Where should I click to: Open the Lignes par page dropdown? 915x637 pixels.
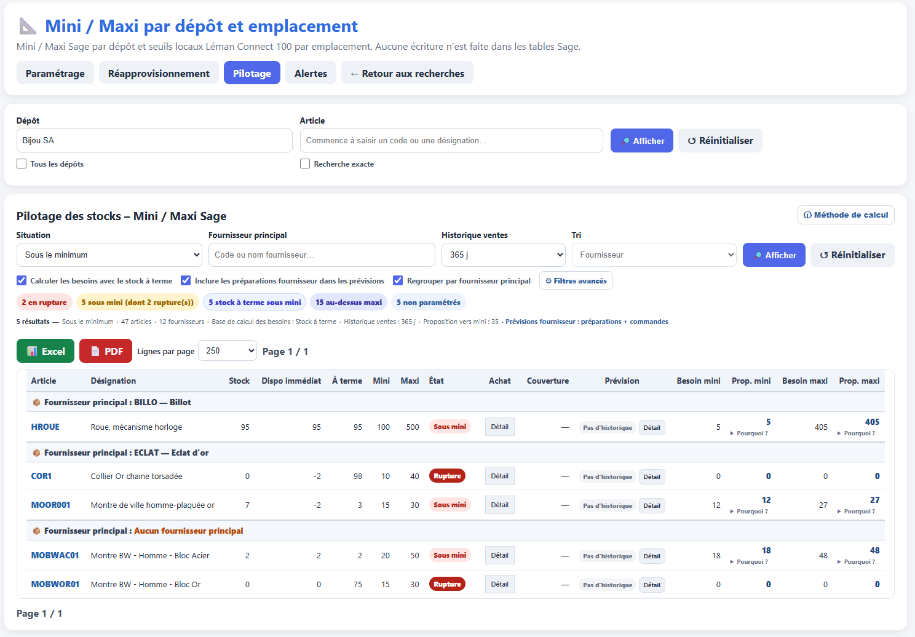coord(228,350)
